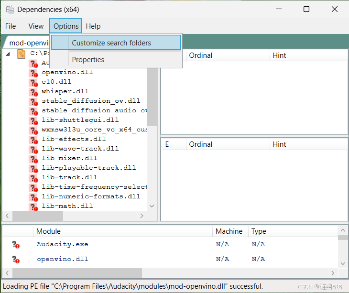The width and height of the screenshot is (349, 293).
Task: Choose Customize search folders
Action: [x=116, y=43]
